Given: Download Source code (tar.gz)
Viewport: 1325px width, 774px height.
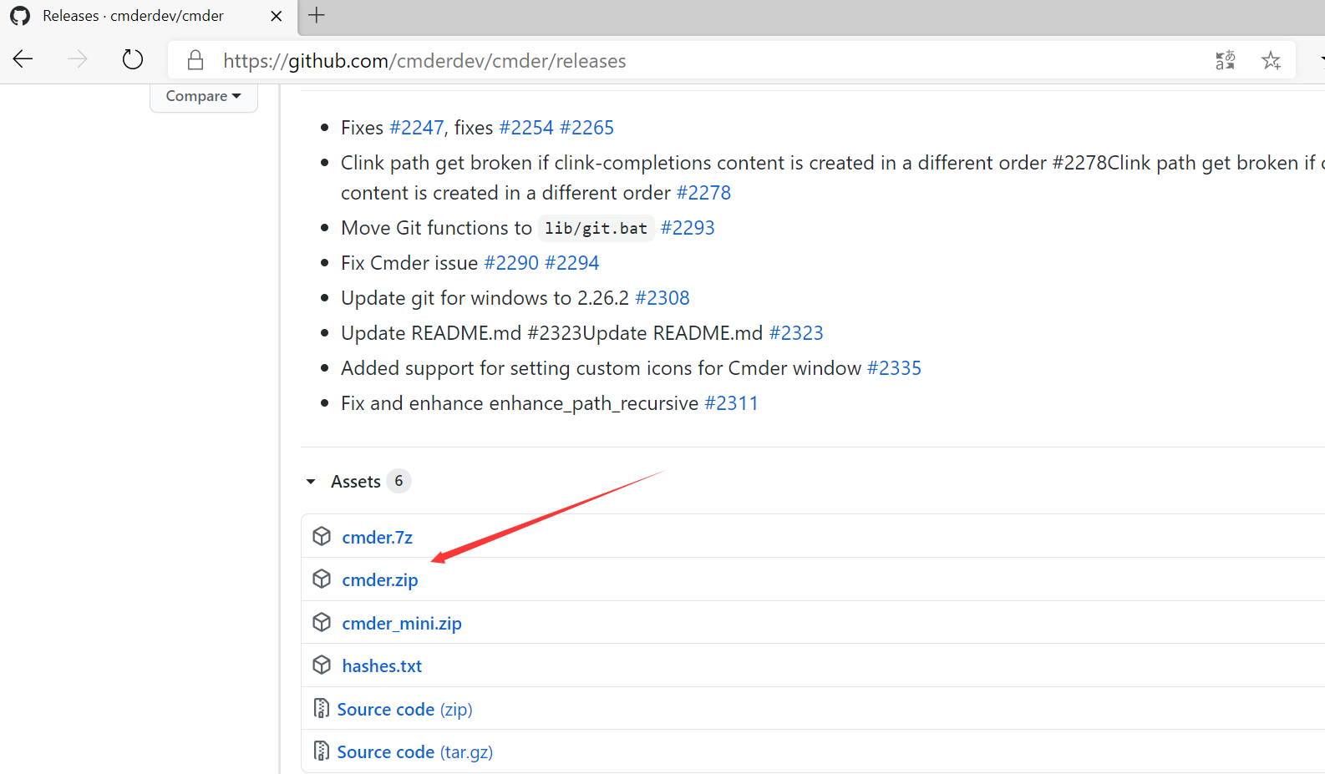Looking at the screenshot, I should (415, 752).
